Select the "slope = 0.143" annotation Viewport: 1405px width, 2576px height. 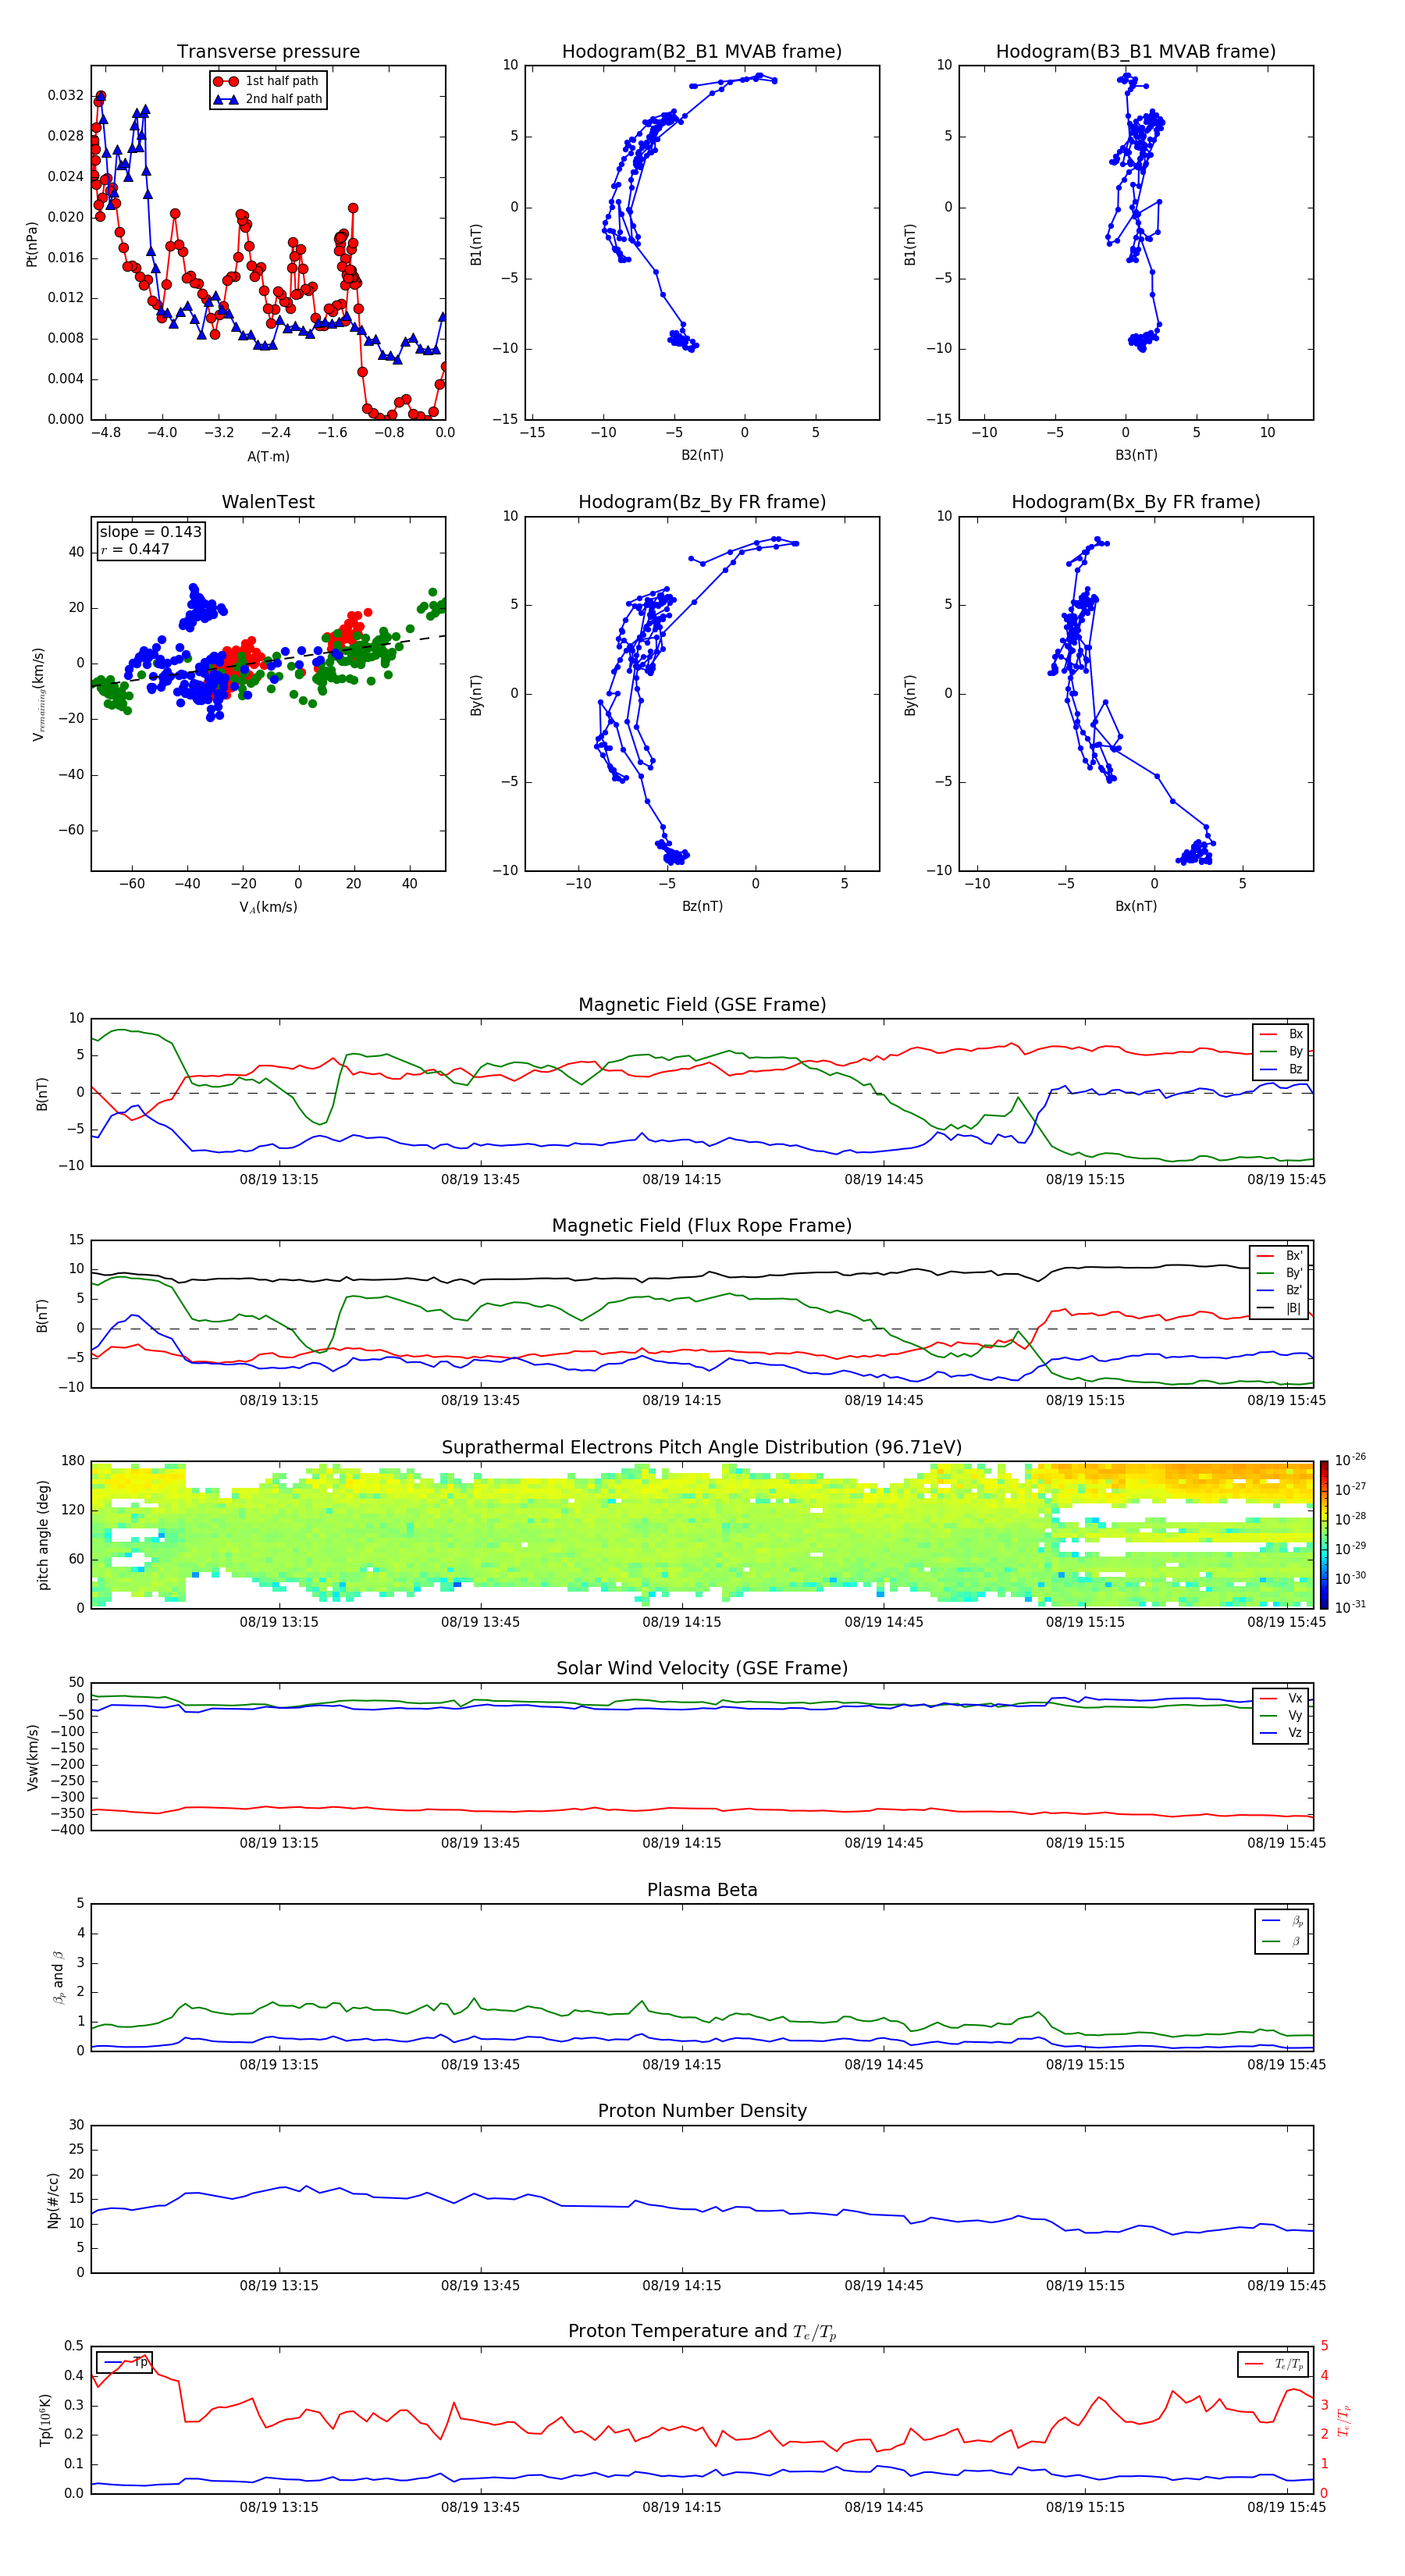click(x=151, y=532)
